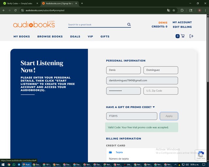Click the cart item count badge

(x=177, y=36)
